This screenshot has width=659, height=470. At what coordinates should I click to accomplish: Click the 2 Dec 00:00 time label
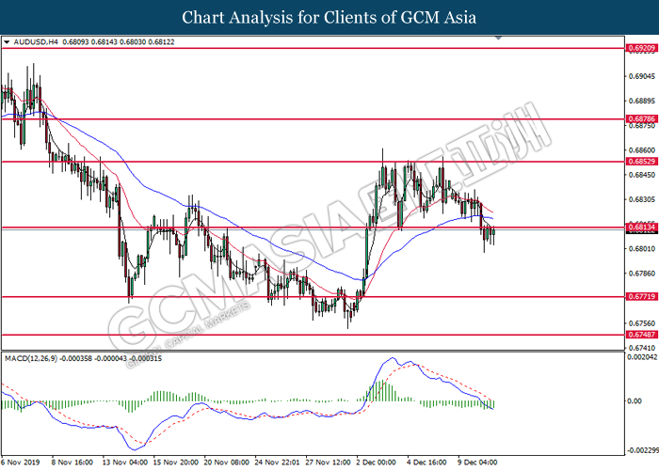click(x=377, y=462)
